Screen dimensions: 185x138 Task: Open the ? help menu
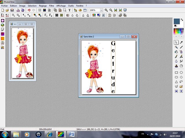tap(86, 6)
